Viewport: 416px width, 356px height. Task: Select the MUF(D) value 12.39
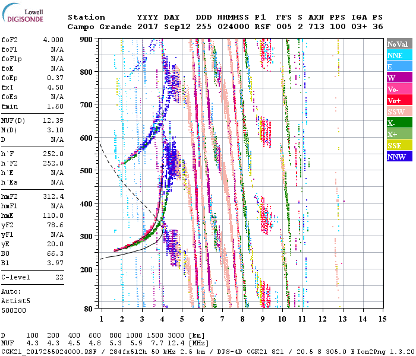[53, 120]
